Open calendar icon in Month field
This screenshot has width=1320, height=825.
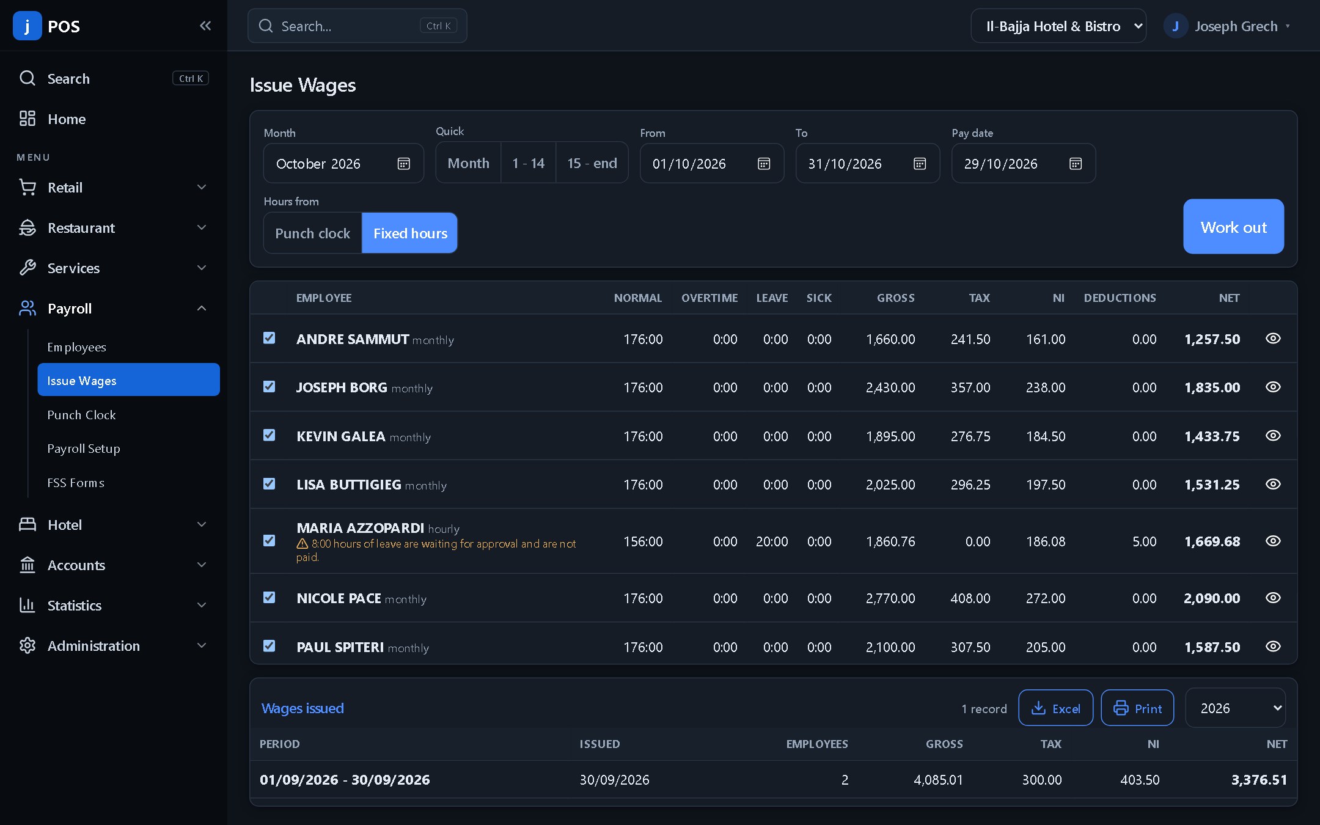(403, 164)
